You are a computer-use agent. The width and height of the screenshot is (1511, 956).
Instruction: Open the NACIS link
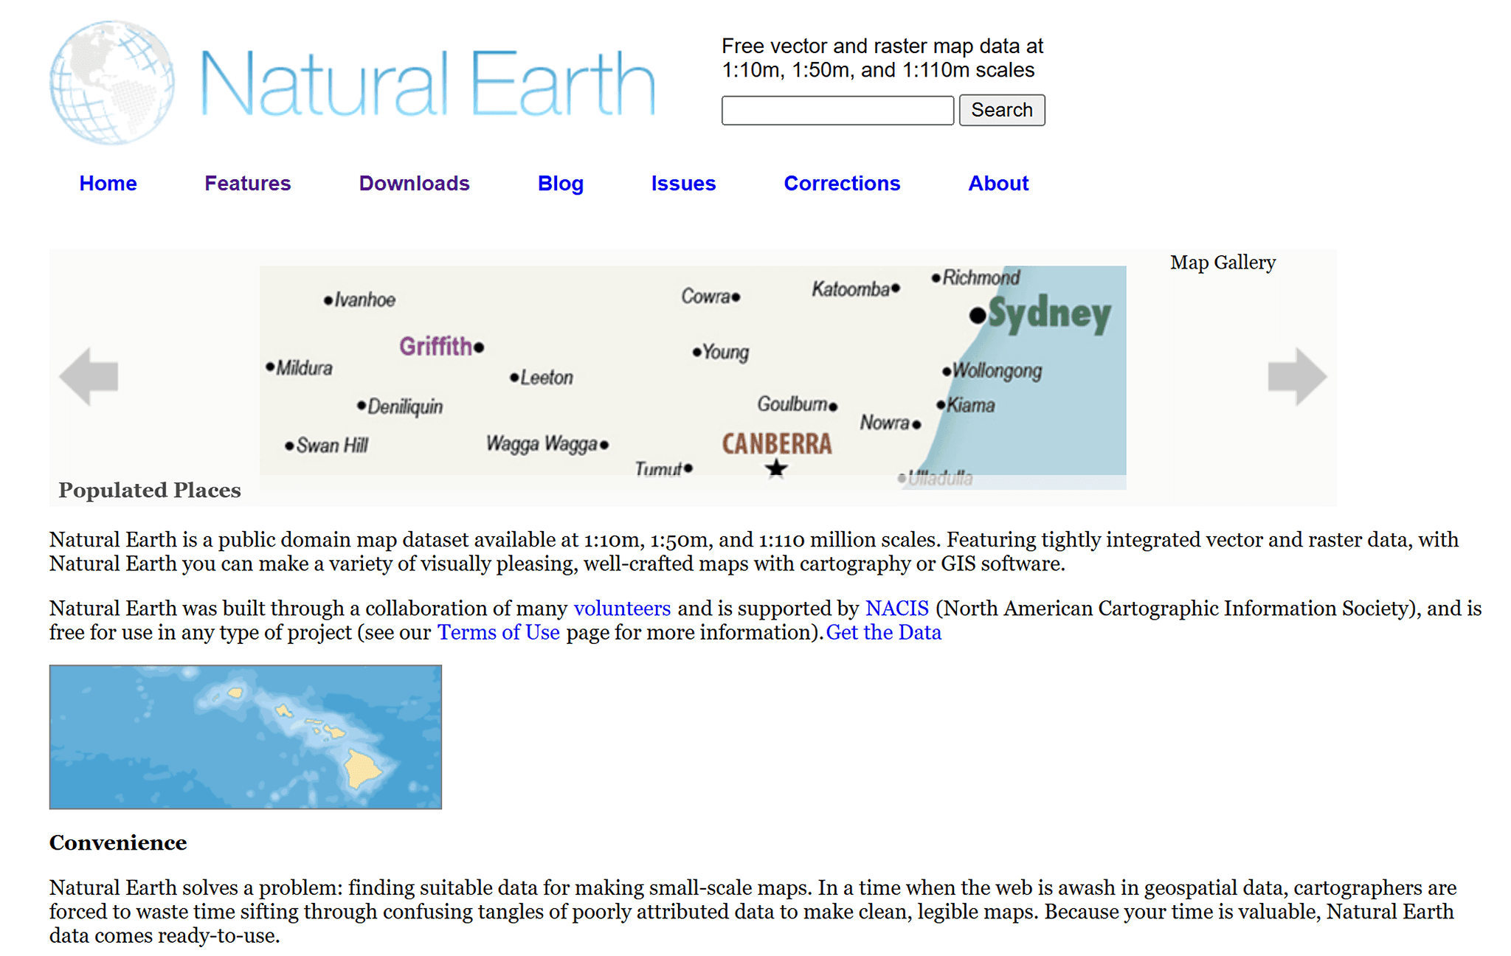(x=896, y=609)
